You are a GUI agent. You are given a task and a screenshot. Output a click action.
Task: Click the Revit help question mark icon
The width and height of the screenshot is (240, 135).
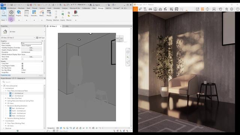pos(113,5)
